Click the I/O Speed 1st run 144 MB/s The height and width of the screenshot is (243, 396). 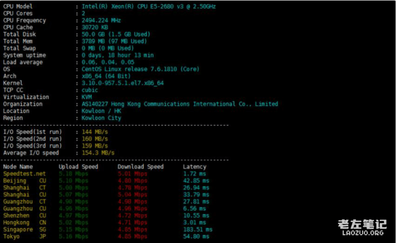pos(95,132)
